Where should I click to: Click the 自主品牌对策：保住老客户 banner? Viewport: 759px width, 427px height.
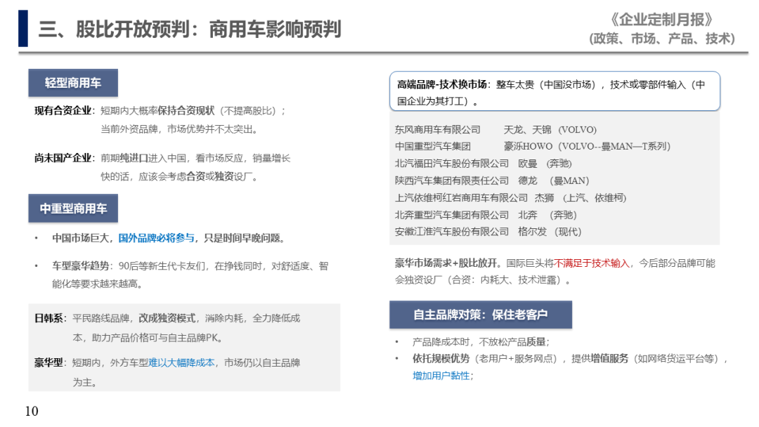click(481, 315)
